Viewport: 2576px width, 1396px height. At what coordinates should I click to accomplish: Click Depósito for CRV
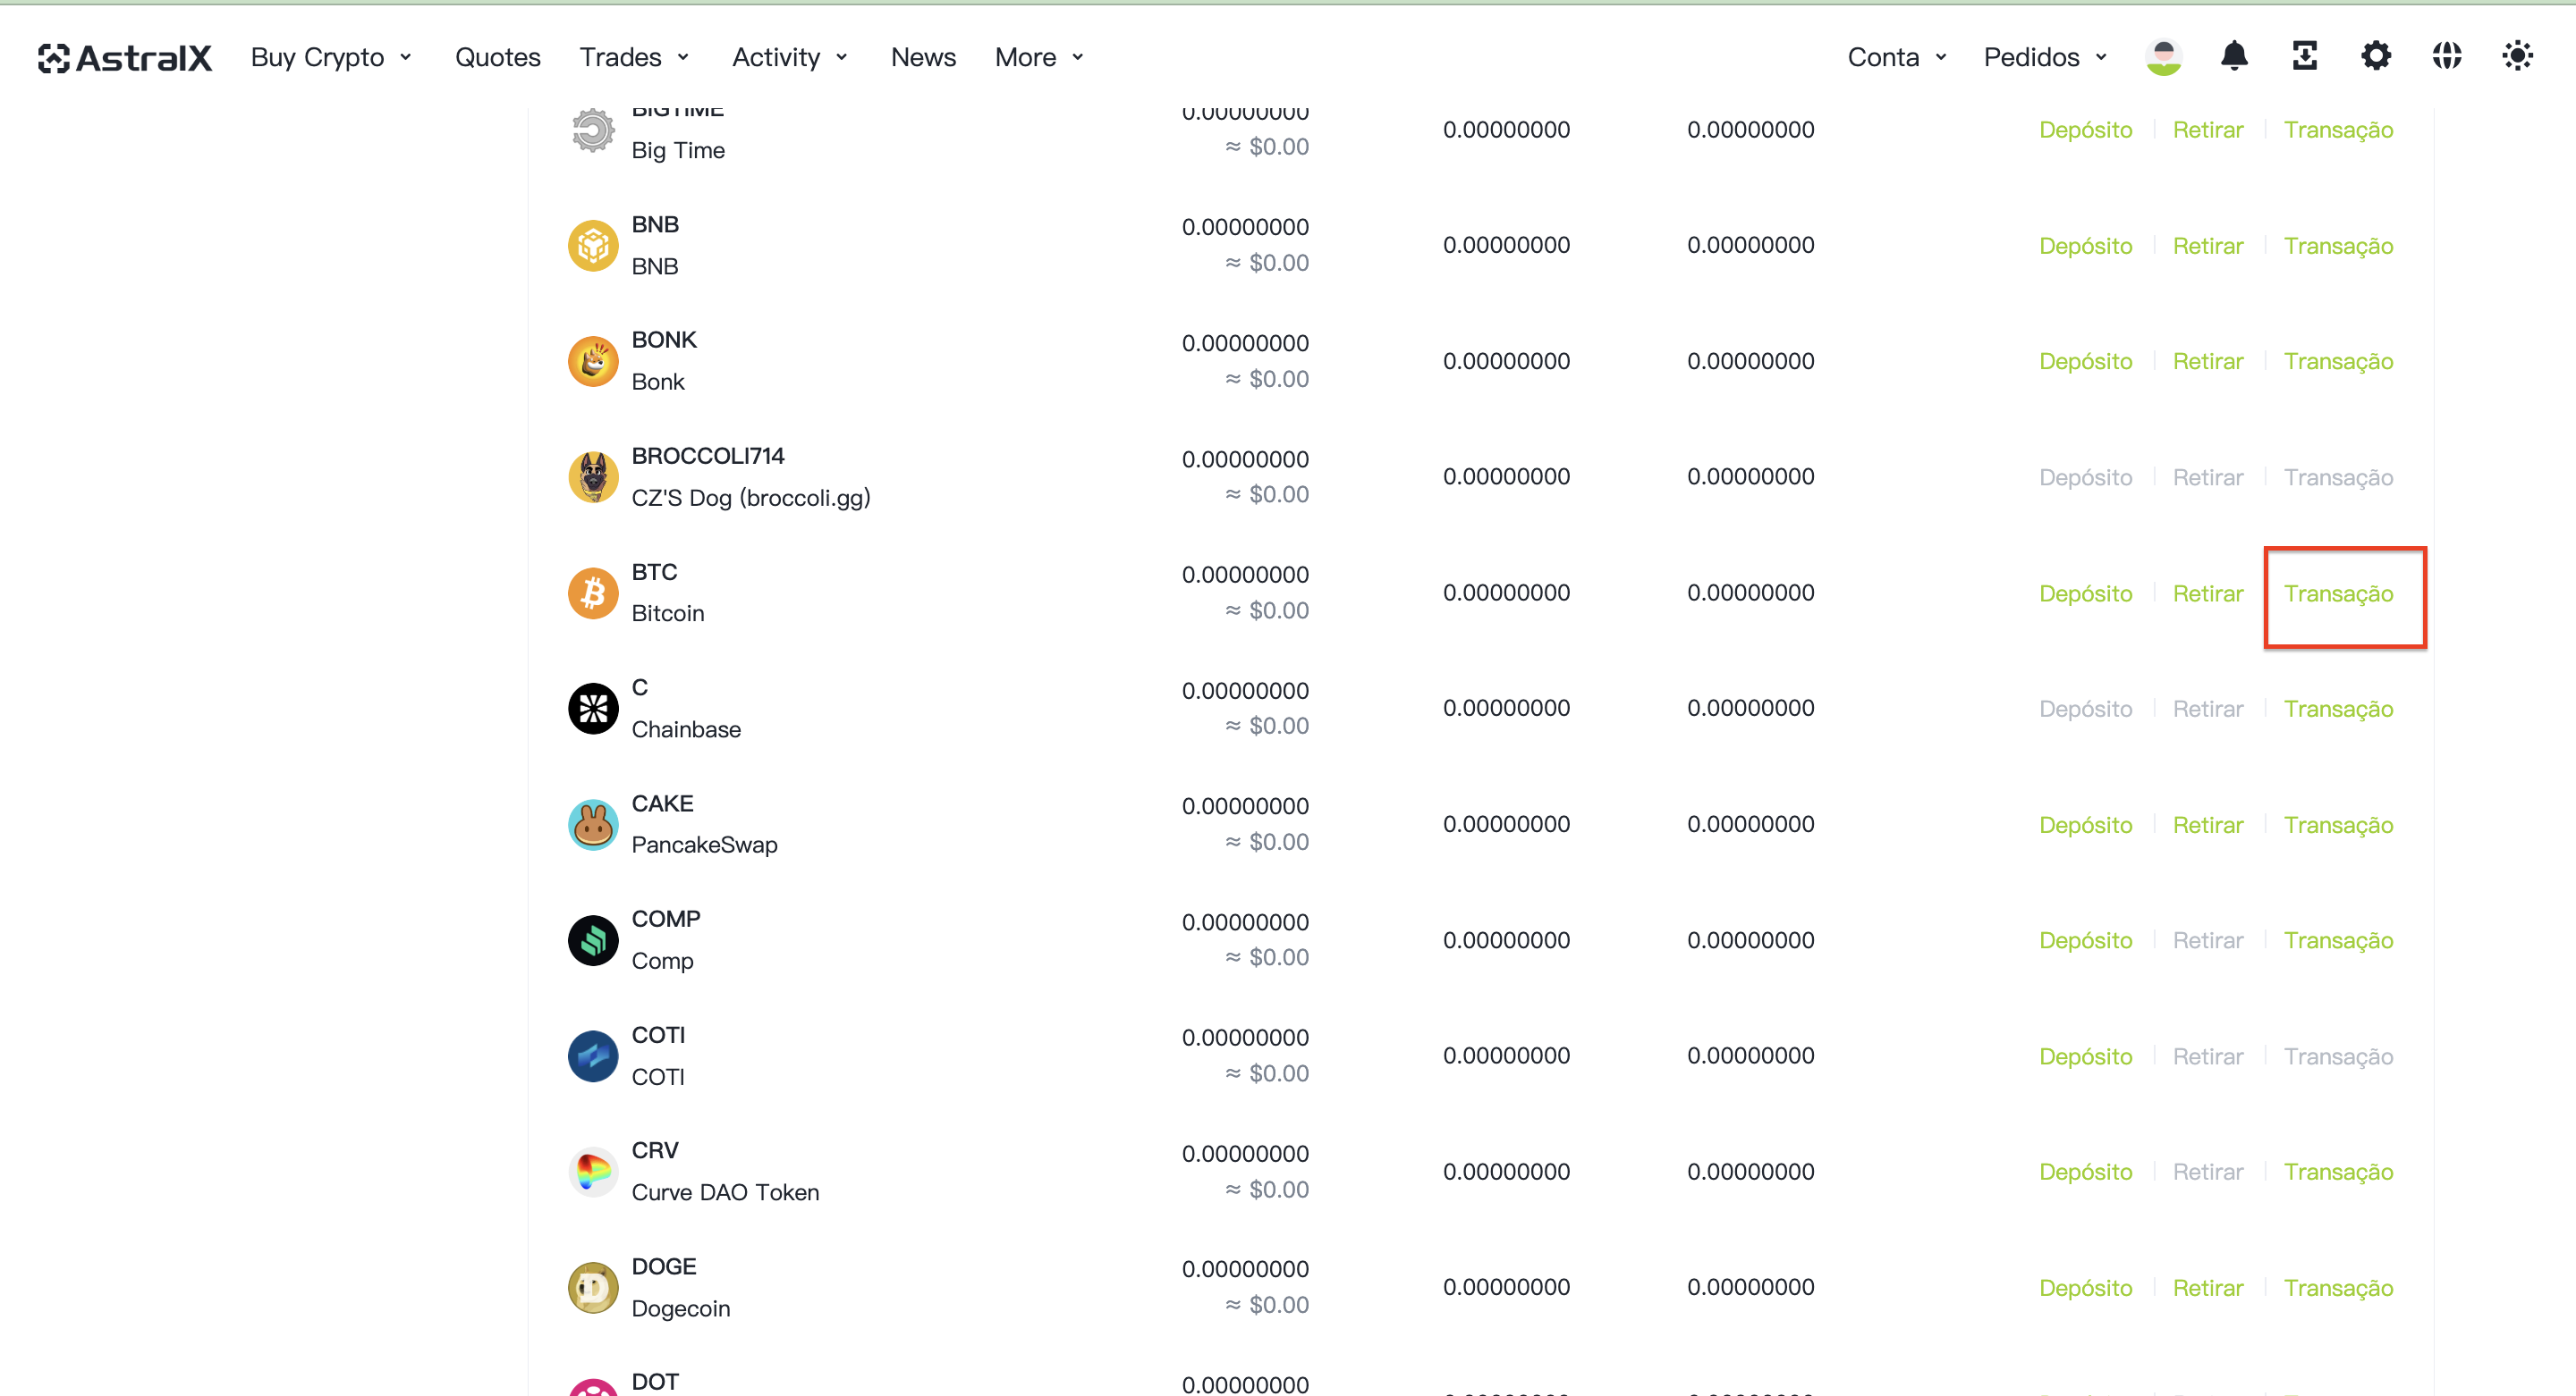(2085, 1171)
